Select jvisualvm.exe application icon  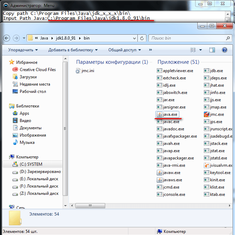[207, 165]
